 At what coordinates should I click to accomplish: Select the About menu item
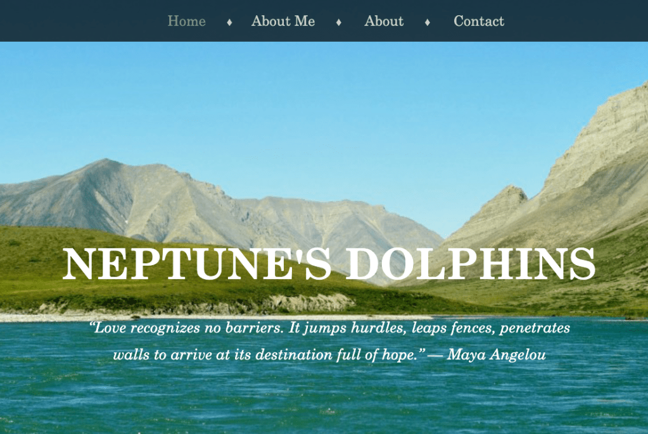(x=383, y=21)
